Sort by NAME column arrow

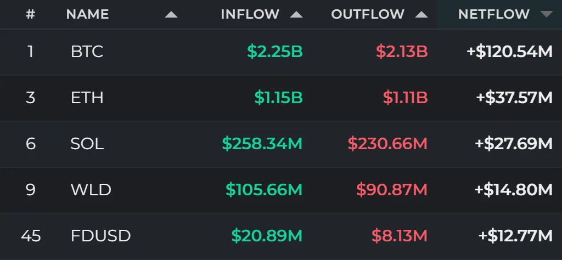pos(171,14)
